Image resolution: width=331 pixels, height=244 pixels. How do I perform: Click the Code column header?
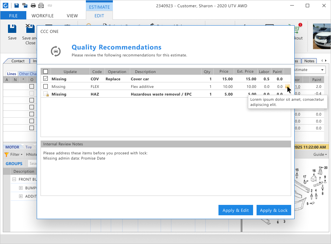97,72
